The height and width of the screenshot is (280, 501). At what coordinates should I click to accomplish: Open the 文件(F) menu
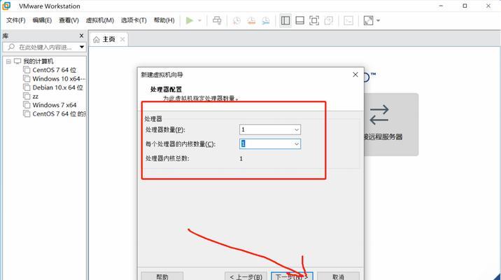[x=15, y=20]
